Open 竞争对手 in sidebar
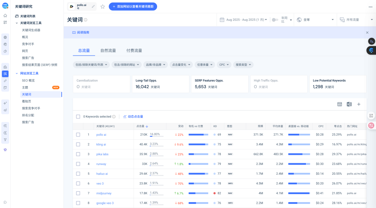Image resolution: width=376 pixels, height=208 pixels. point(28,44)
